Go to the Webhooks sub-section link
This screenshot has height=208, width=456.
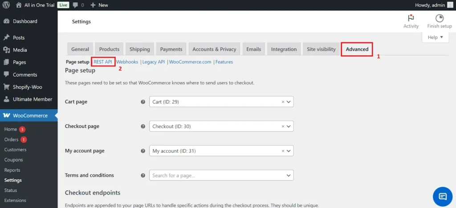pos(127,62)
